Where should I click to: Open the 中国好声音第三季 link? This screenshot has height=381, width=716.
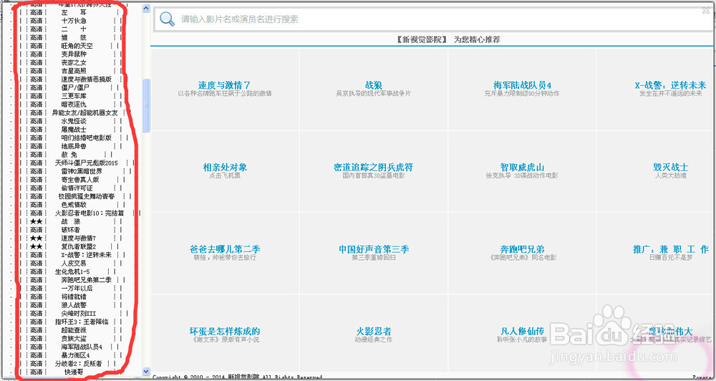[374, 249]
